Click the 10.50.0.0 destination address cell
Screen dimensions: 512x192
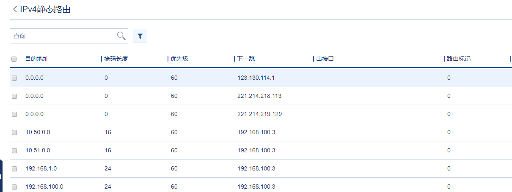(38, 133)
